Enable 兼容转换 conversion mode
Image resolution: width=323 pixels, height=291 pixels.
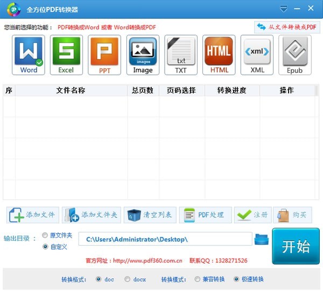click(198, 279)
